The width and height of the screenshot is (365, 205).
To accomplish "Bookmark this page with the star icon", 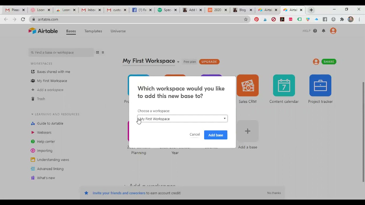I will tap(246, 19).
